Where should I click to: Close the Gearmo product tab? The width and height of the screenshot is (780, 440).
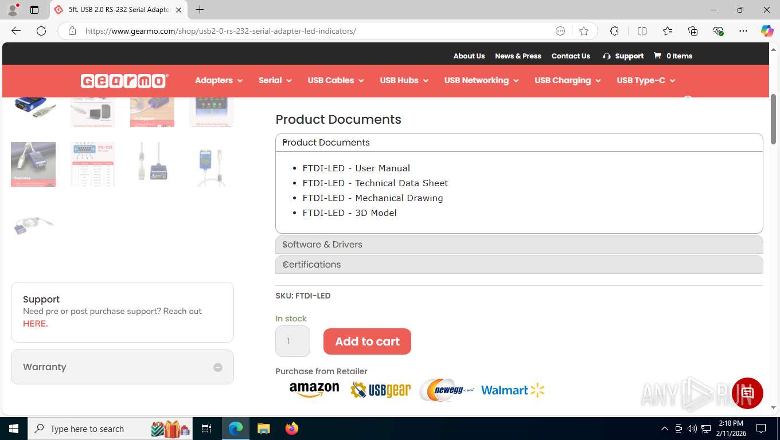178,10
